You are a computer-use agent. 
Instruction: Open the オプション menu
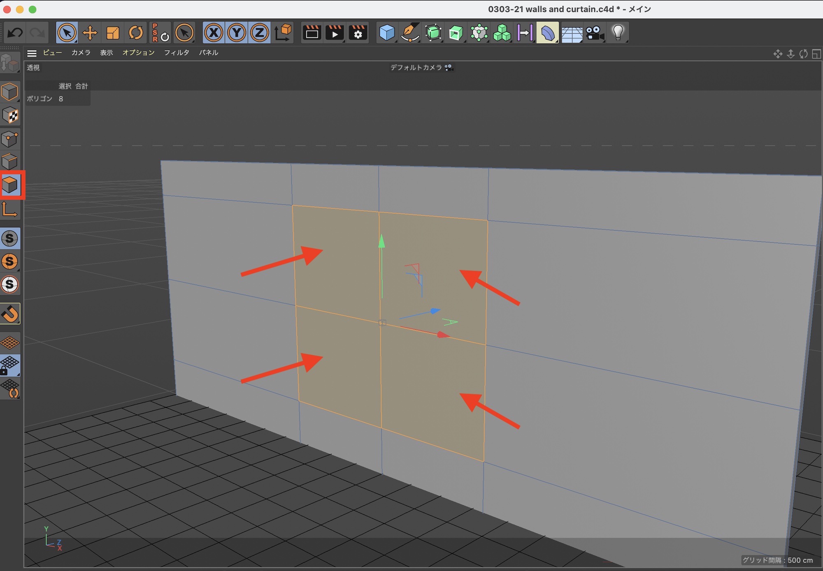[x=138, y=53]
